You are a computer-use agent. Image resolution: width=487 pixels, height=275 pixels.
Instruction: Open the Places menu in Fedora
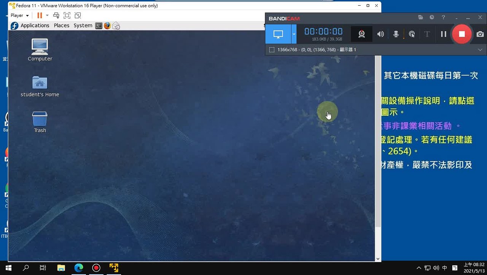[62, 25]
